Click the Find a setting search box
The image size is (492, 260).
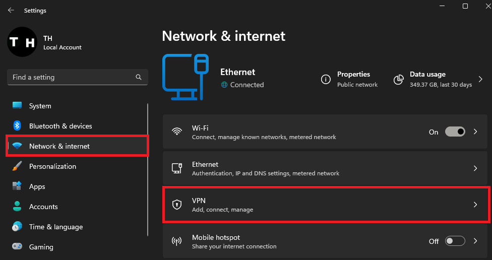(71, 78)
